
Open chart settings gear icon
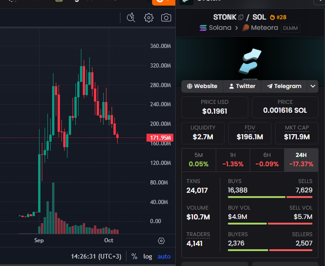148,18
